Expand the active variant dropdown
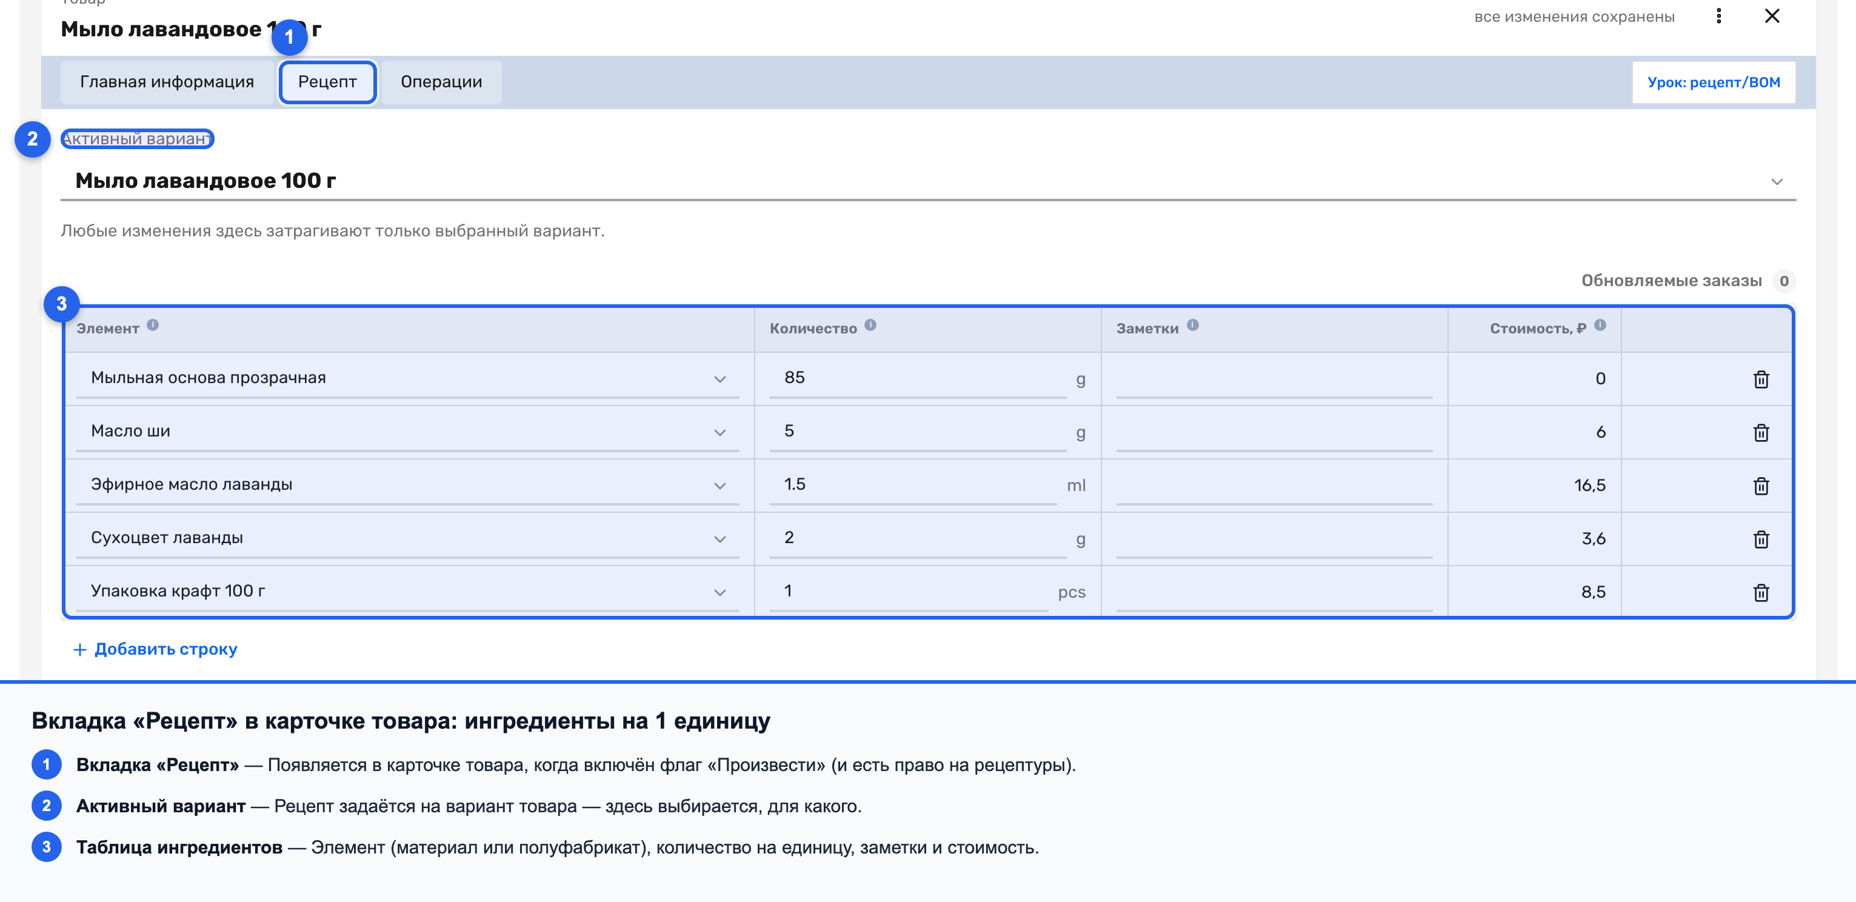 click(x=1777, y=182)
